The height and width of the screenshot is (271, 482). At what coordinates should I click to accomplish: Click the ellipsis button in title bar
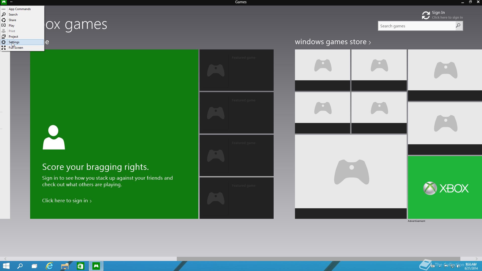tap(11, 2)
